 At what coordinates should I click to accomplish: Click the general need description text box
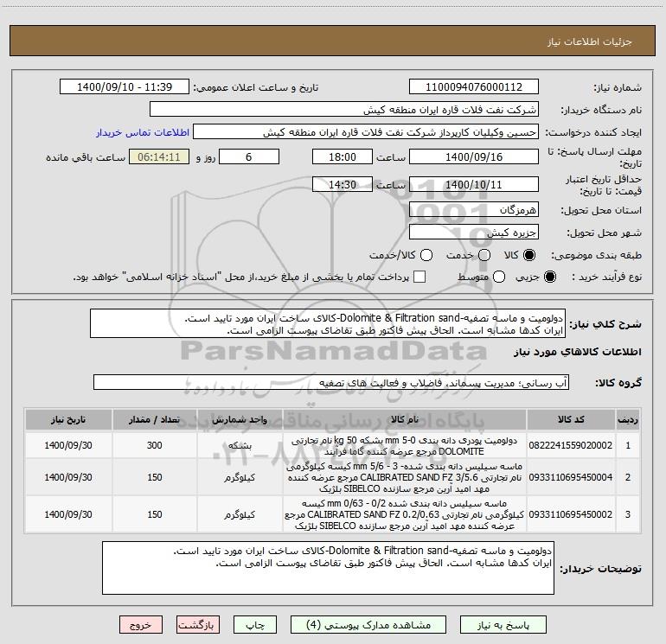pyautogui.click(x=328, y=323)
